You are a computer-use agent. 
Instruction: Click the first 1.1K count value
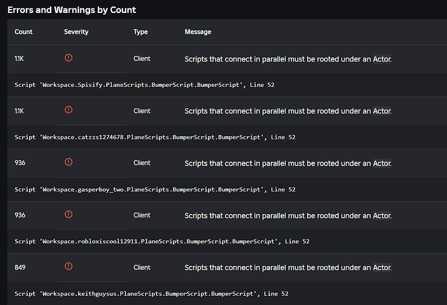click(19, 58)
